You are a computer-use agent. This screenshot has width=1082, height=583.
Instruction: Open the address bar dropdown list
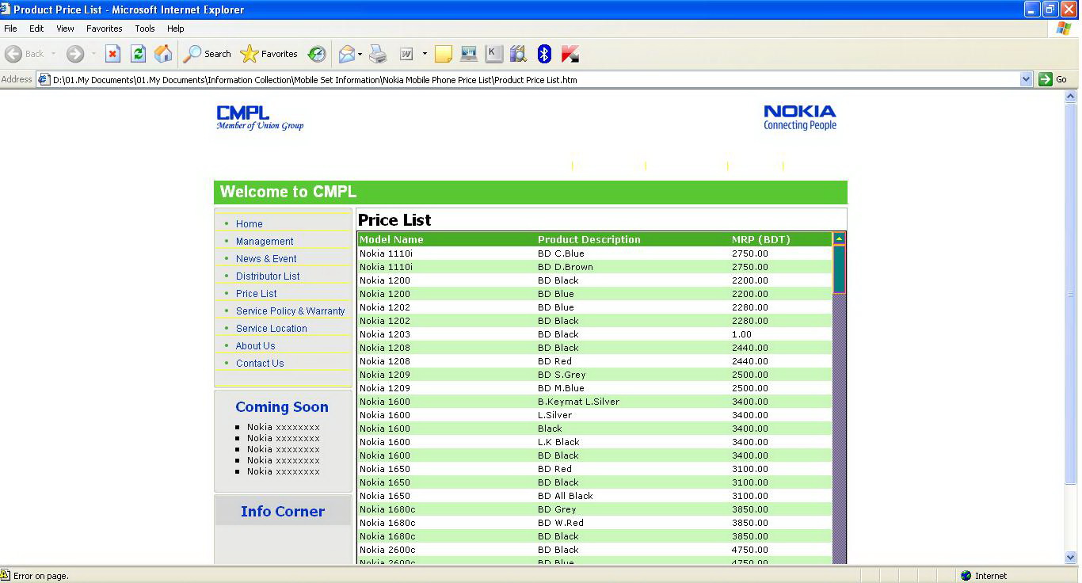pyautogui.click(x=1027, y=79)
